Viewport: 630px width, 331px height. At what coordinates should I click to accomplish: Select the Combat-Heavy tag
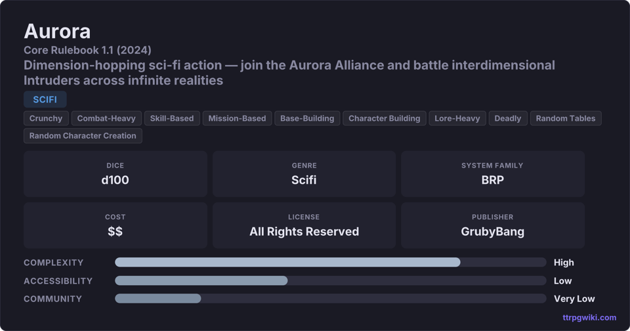tap(106, 118)
